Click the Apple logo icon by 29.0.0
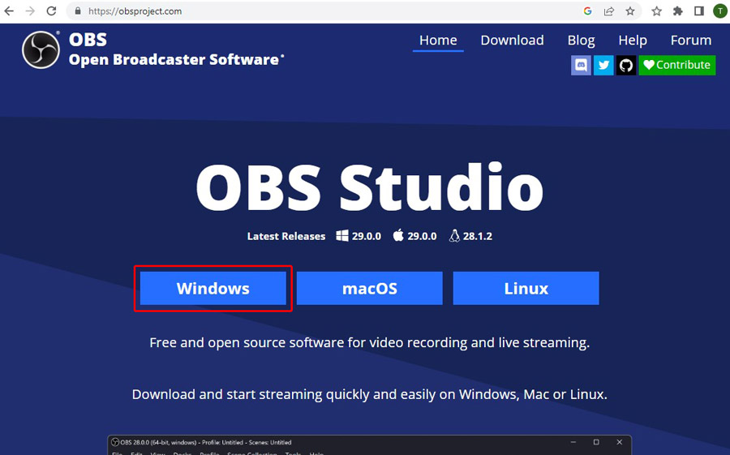This screenshot has height=455, width=730. pos(398,236)
